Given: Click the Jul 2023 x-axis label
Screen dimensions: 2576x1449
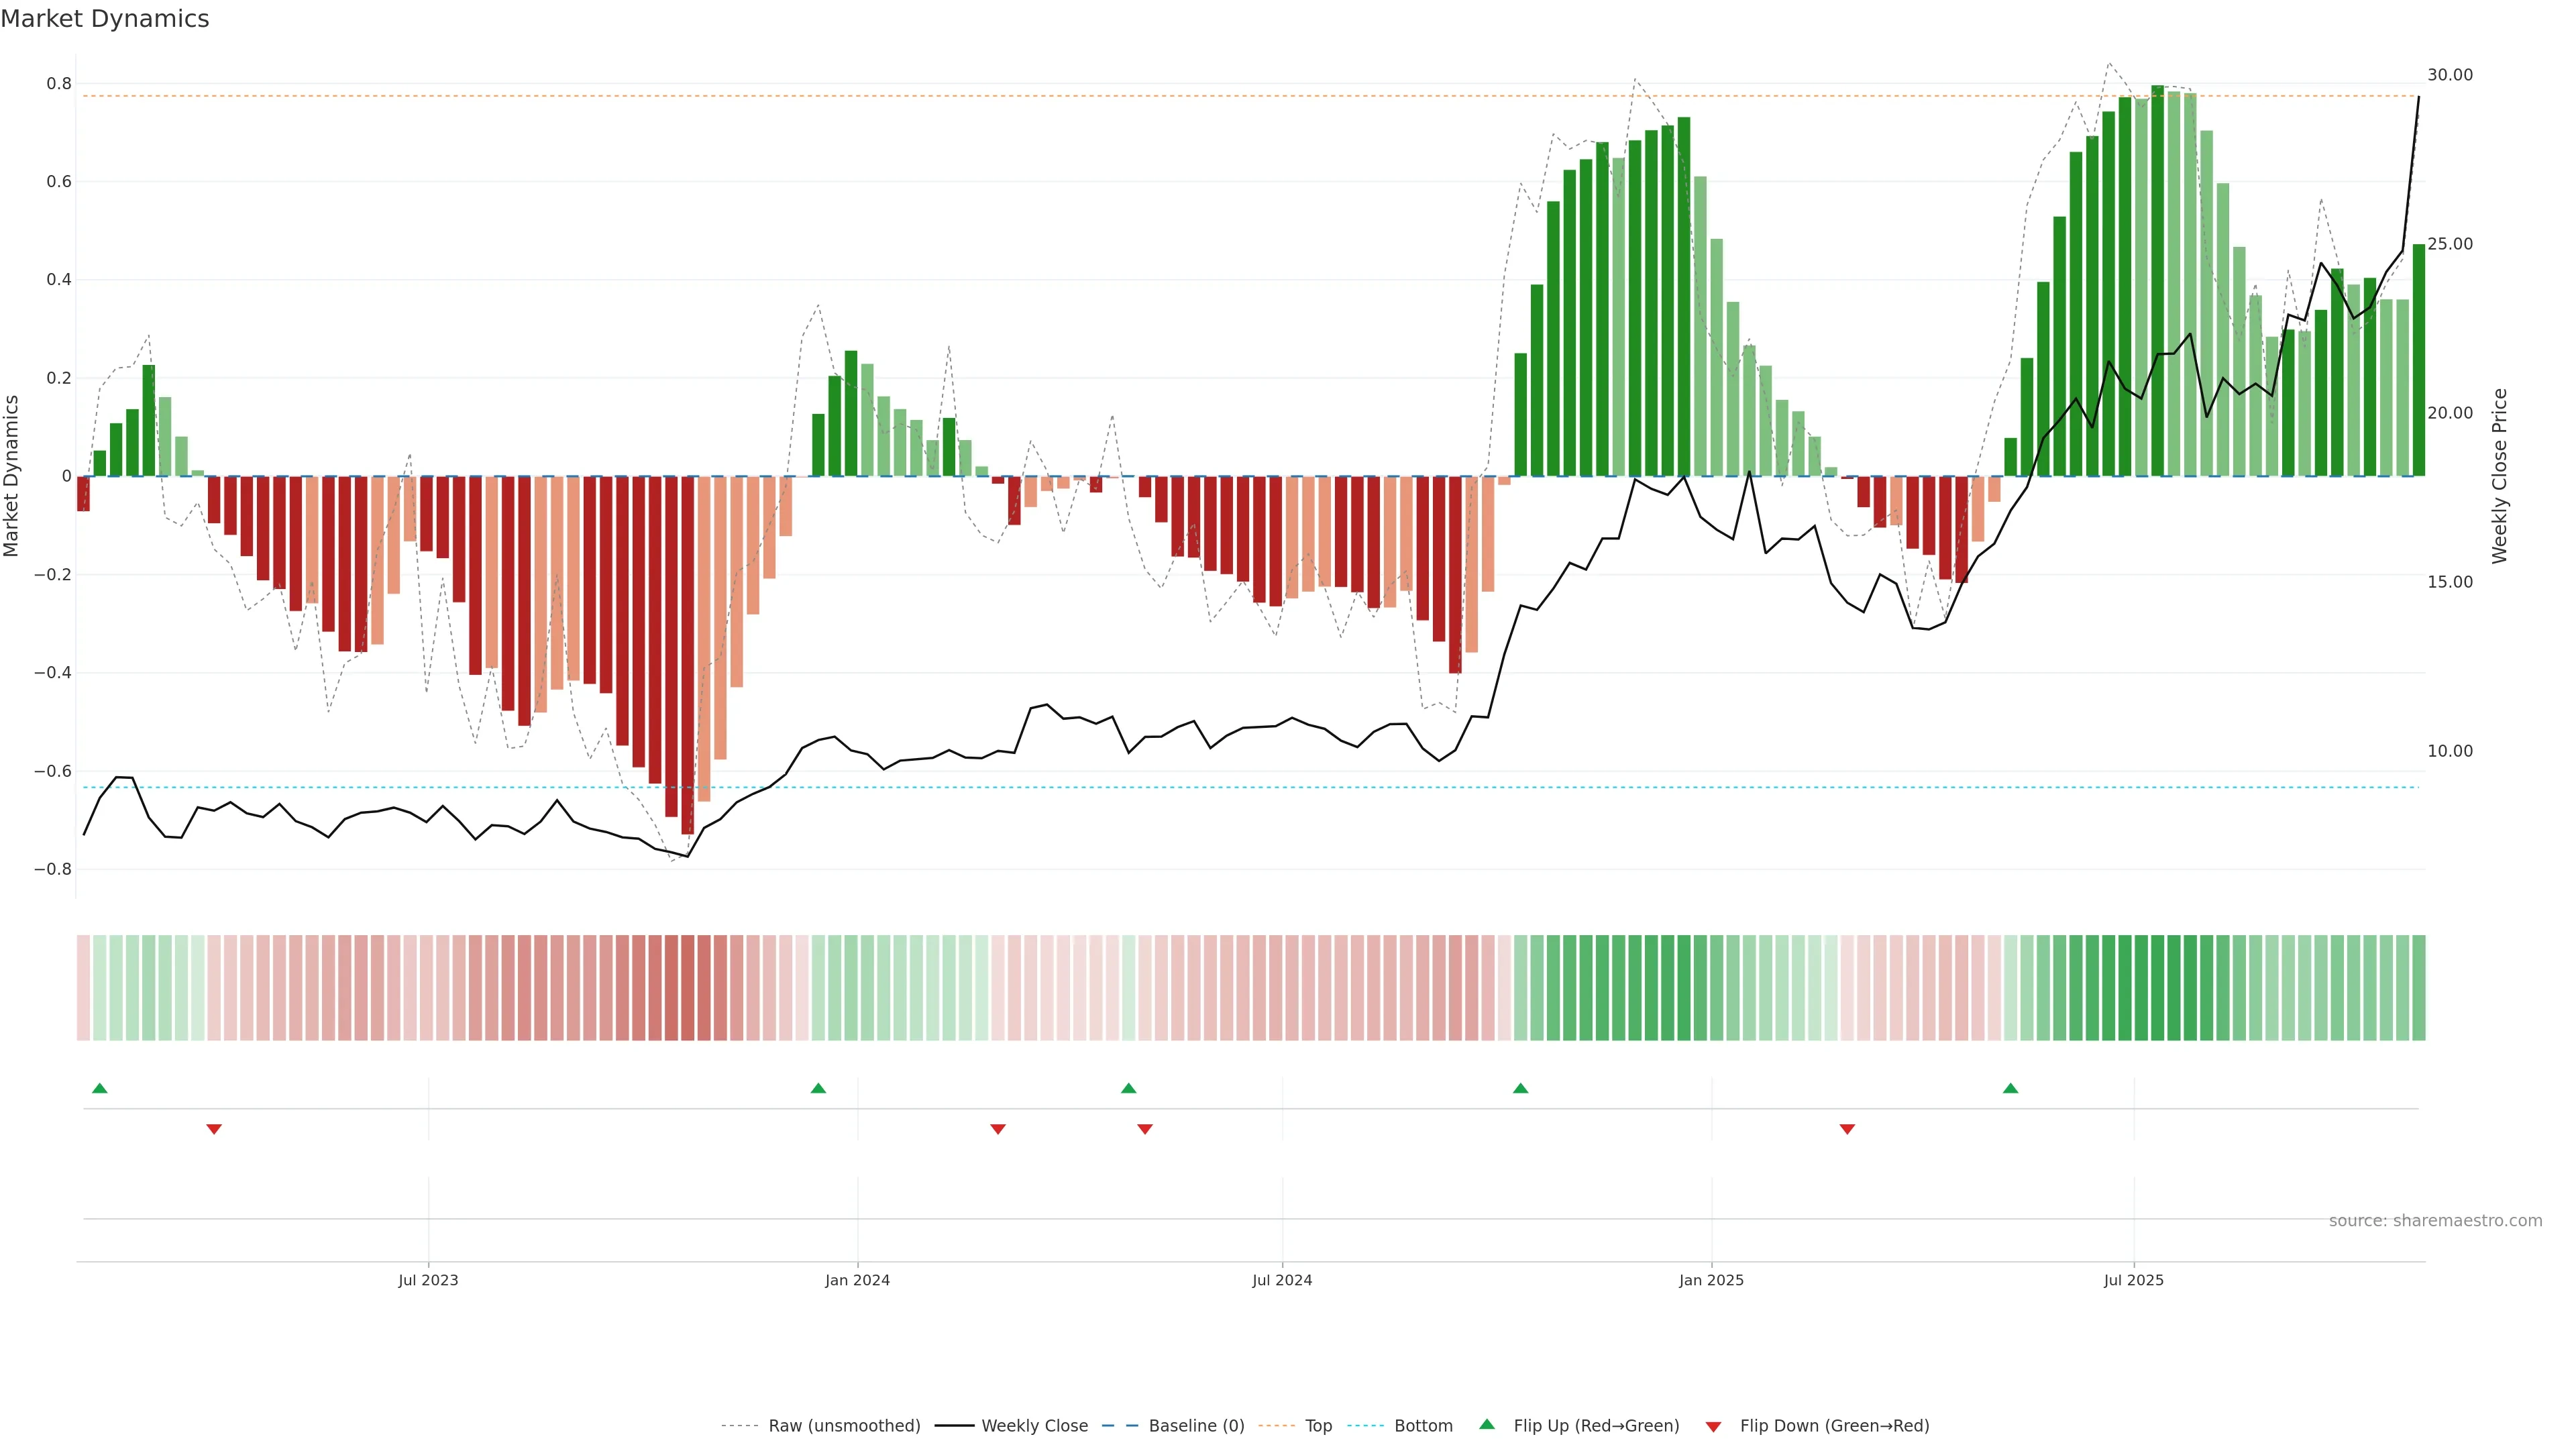Looking at the screenshot, I should point(428,1280).
